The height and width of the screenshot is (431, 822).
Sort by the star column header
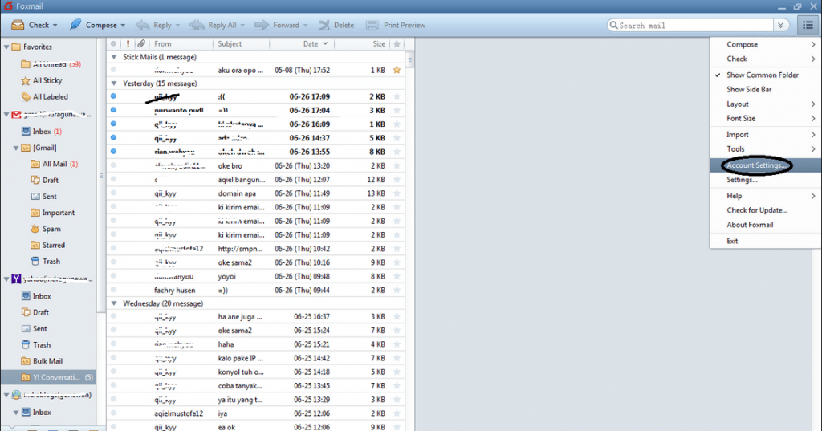click(397, 44)
